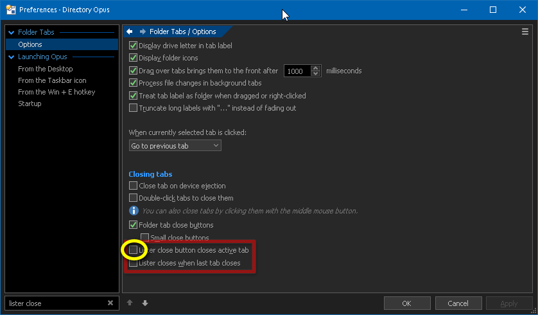538x315 pixels.
Task: Jump to next search result with down arrow
Action: pyautogui.click(x=145, y=303)
